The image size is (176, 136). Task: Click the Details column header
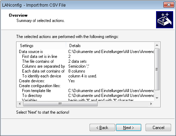tap(110, 46)
